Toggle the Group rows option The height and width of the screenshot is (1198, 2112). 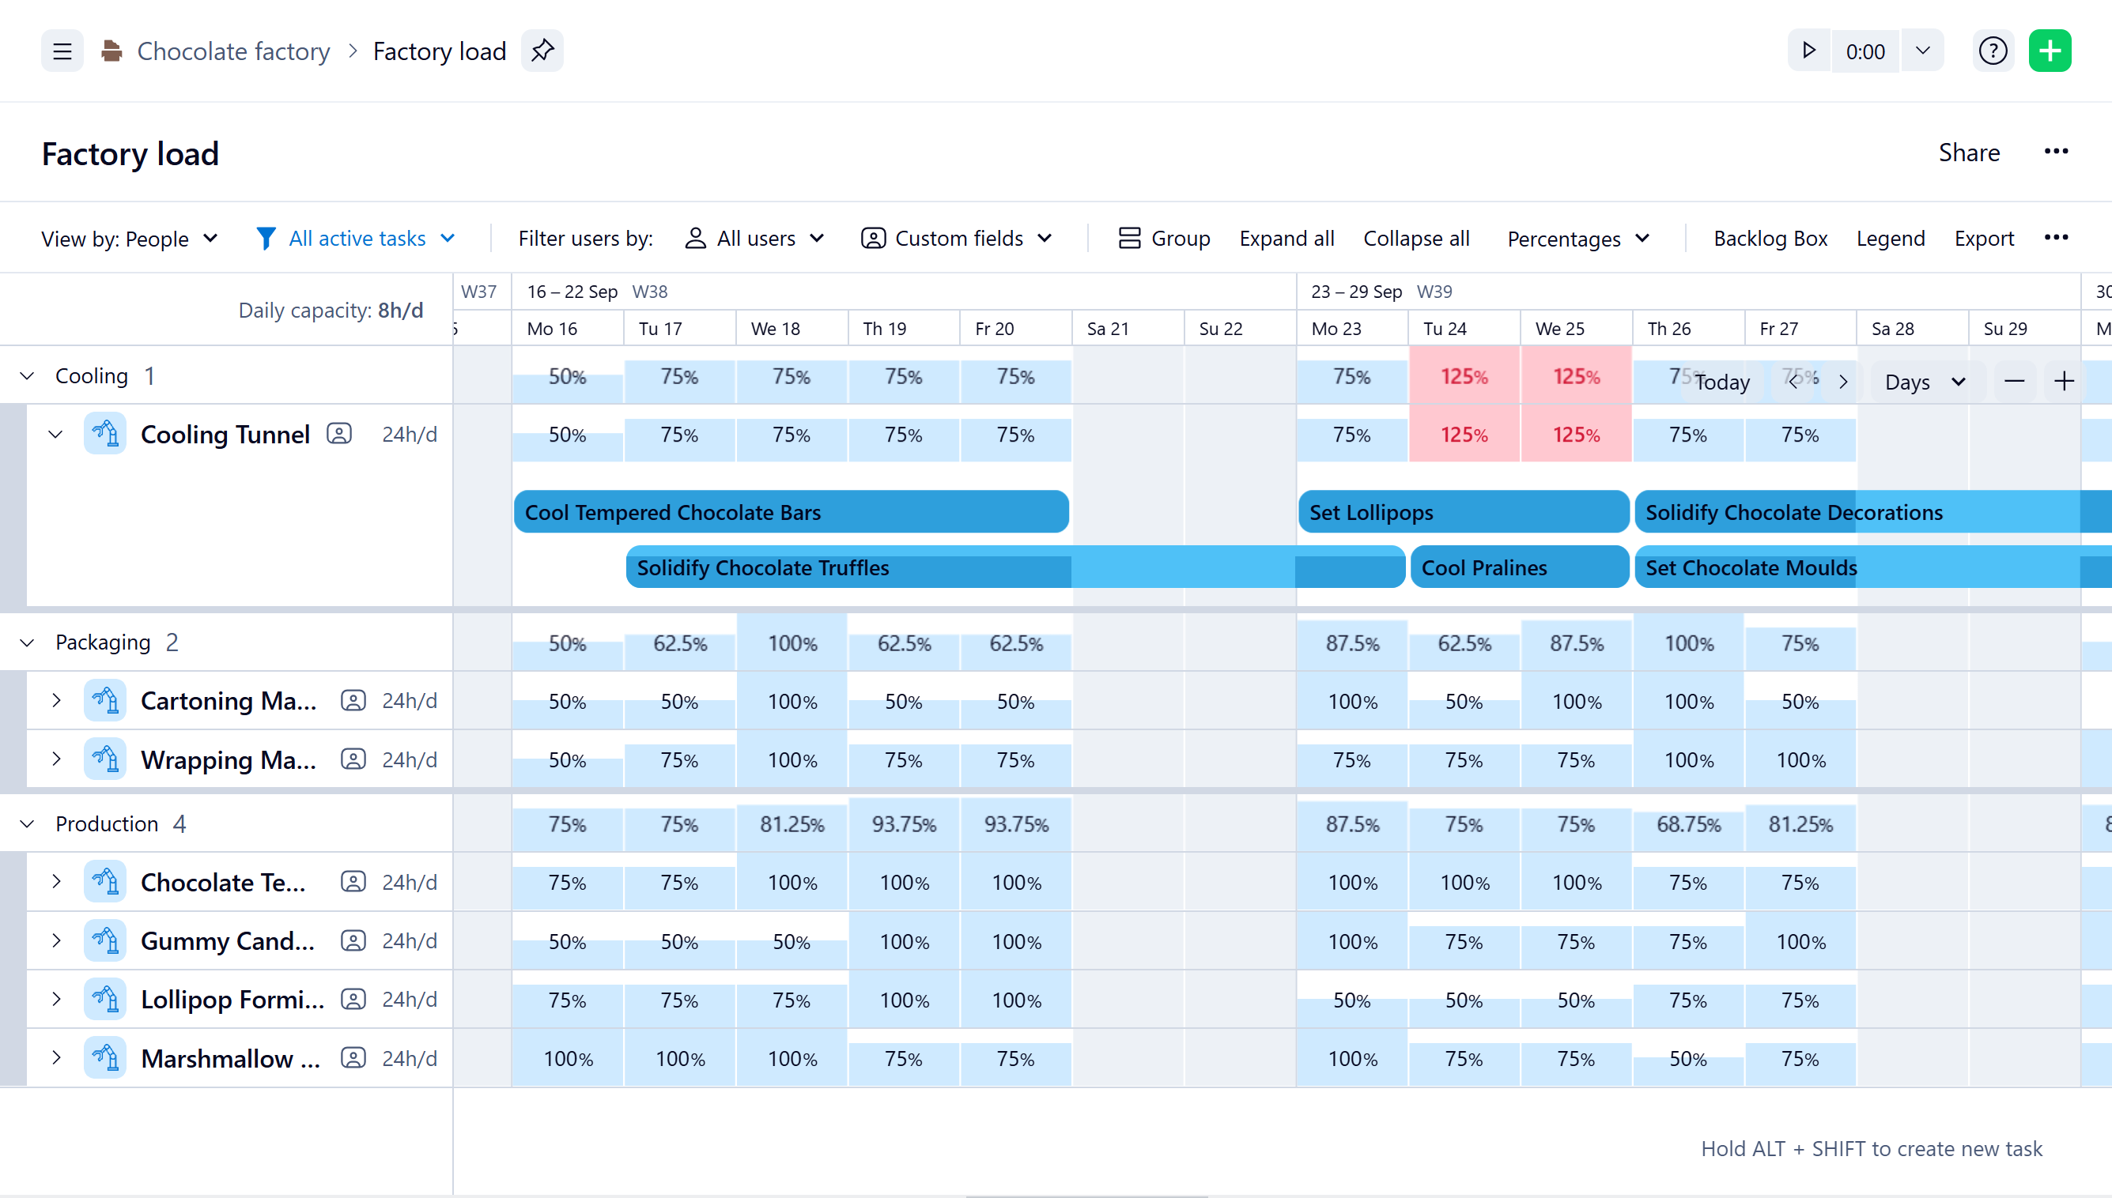tap(1164, 239)
